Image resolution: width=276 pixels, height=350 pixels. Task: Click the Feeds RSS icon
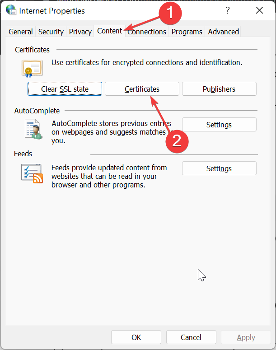click(32, 173)
